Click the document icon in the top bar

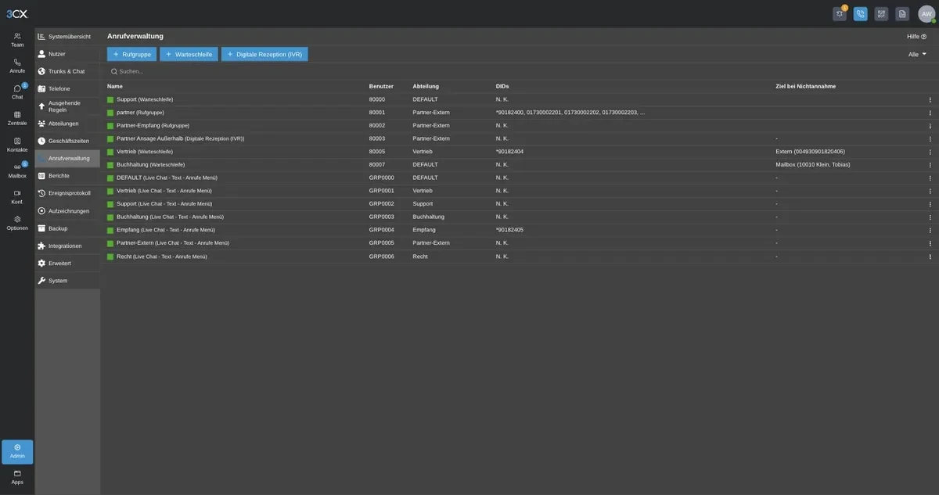(902, 13)
